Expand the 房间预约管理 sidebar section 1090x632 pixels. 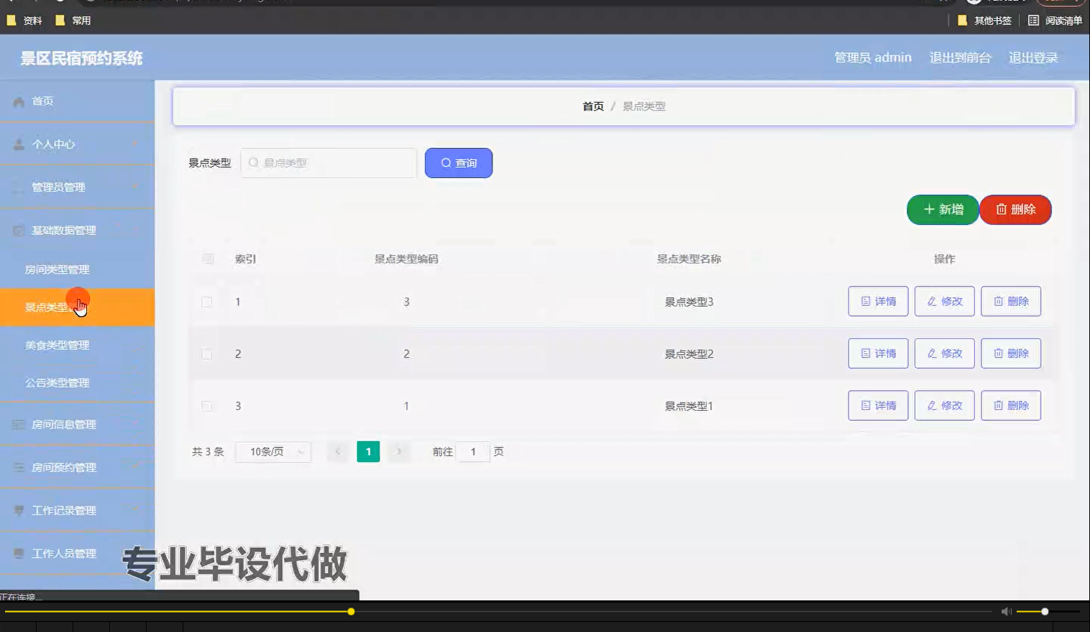click(x=63, y=467)
